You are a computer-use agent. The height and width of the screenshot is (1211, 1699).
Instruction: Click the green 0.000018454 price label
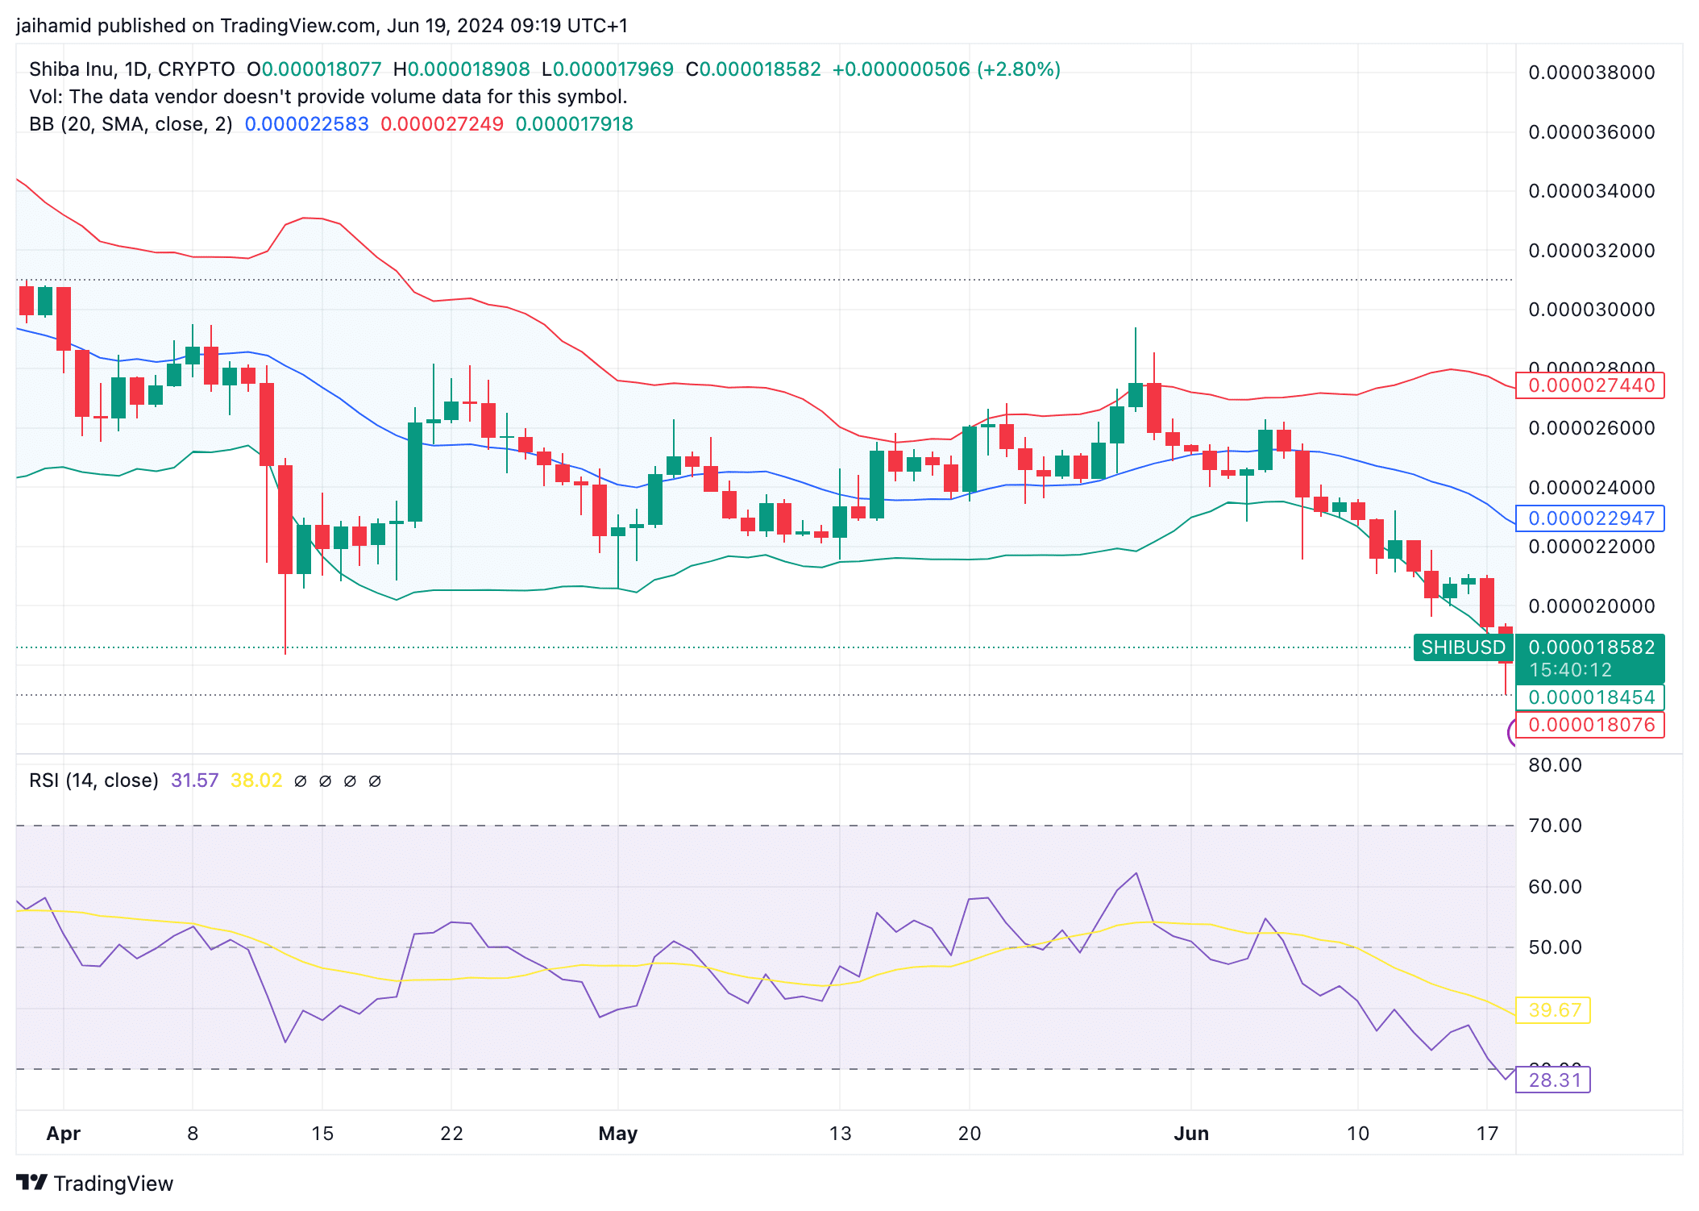pyautogui.click(x=1590, y=697)
